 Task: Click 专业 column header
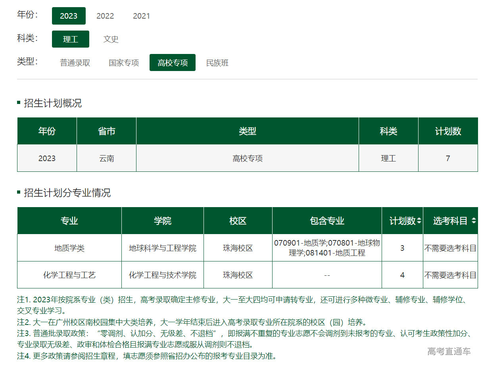69,221
